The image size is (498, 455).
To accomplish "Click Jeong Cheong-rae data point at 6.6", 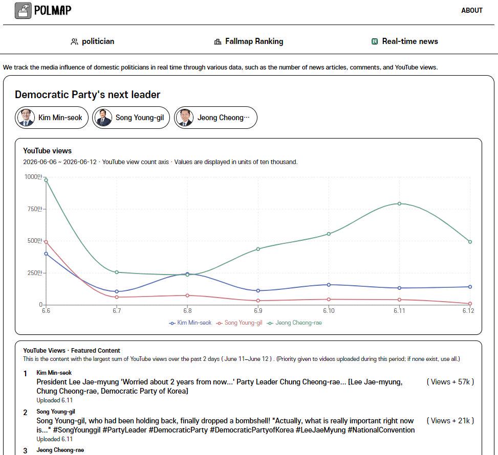I will [x=46, y=180].
